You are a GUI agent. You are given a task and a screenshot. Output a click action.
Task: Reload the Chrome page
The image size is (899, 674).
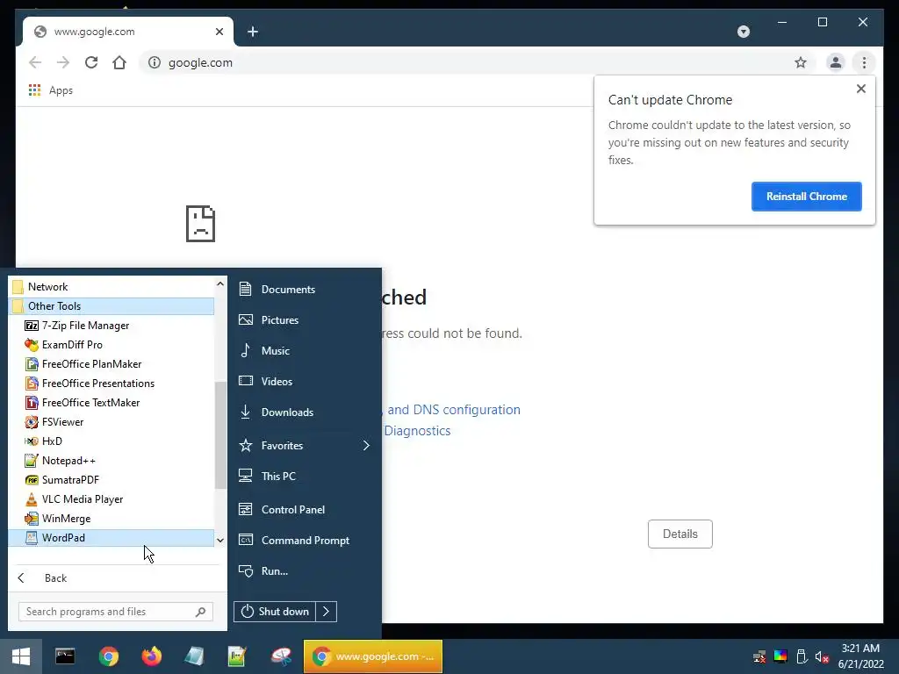[91, 62]
